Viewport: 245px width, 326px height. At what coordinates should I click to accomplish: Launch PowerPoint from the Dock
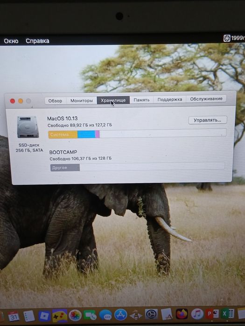(212, 313)
